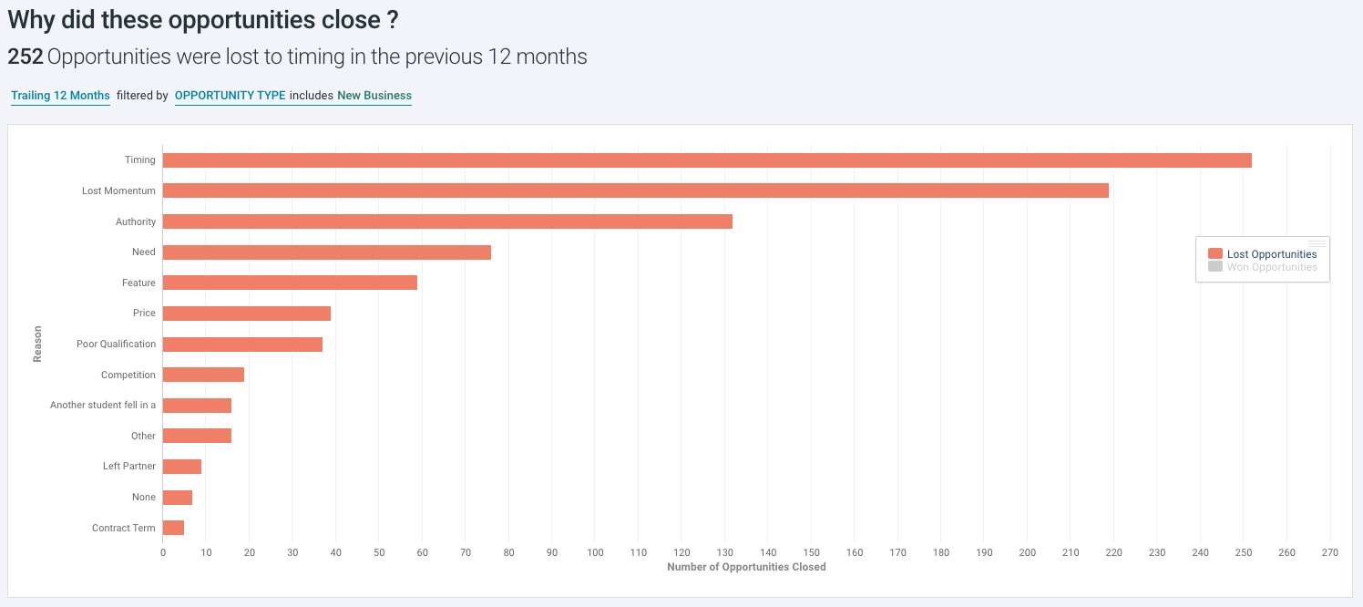Open the Trailing 12 Months date filter
The height and width of the screenshot is (607, 1363).
[60, 96]
